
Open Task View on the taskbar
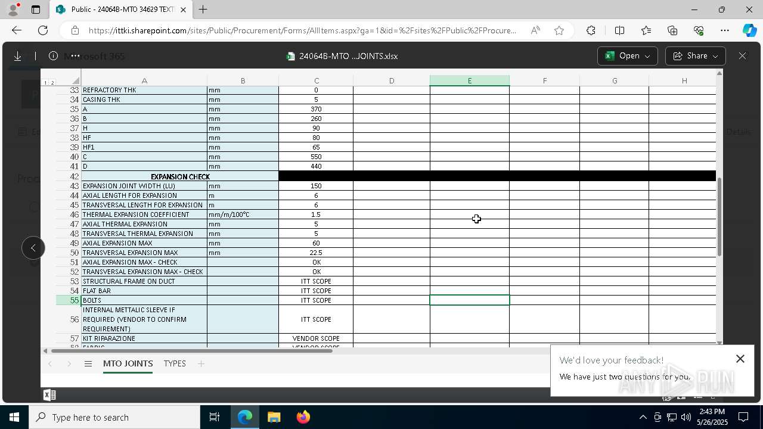[x=215, y=417]
